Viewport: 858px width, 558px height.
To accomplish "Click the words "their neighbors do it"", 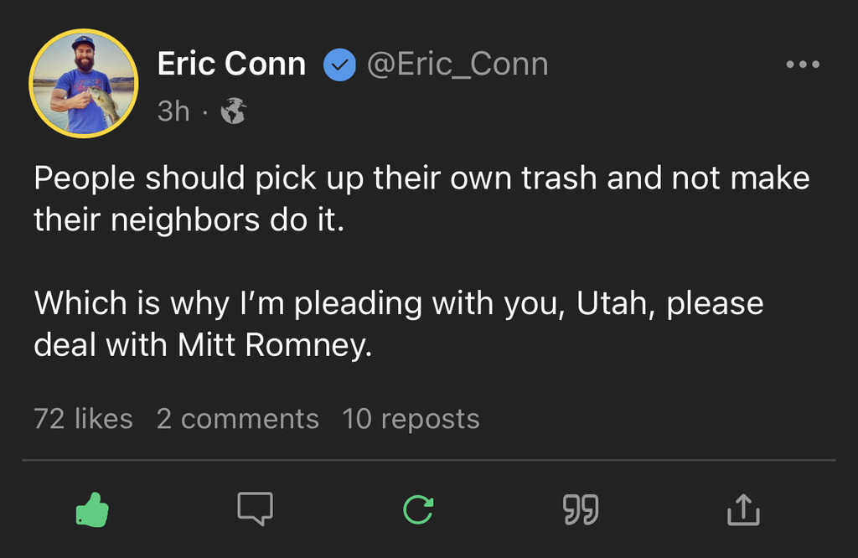I will (189, 220).
